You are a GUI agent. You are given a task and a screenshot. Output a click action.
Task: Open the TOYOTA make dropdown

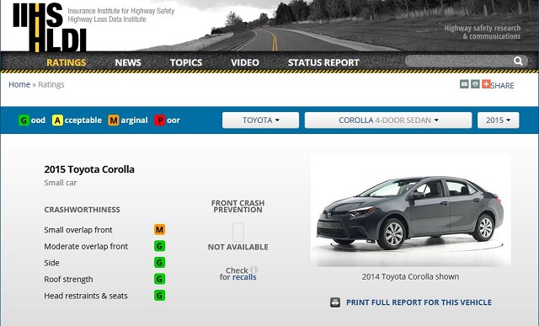click(260, 120)
